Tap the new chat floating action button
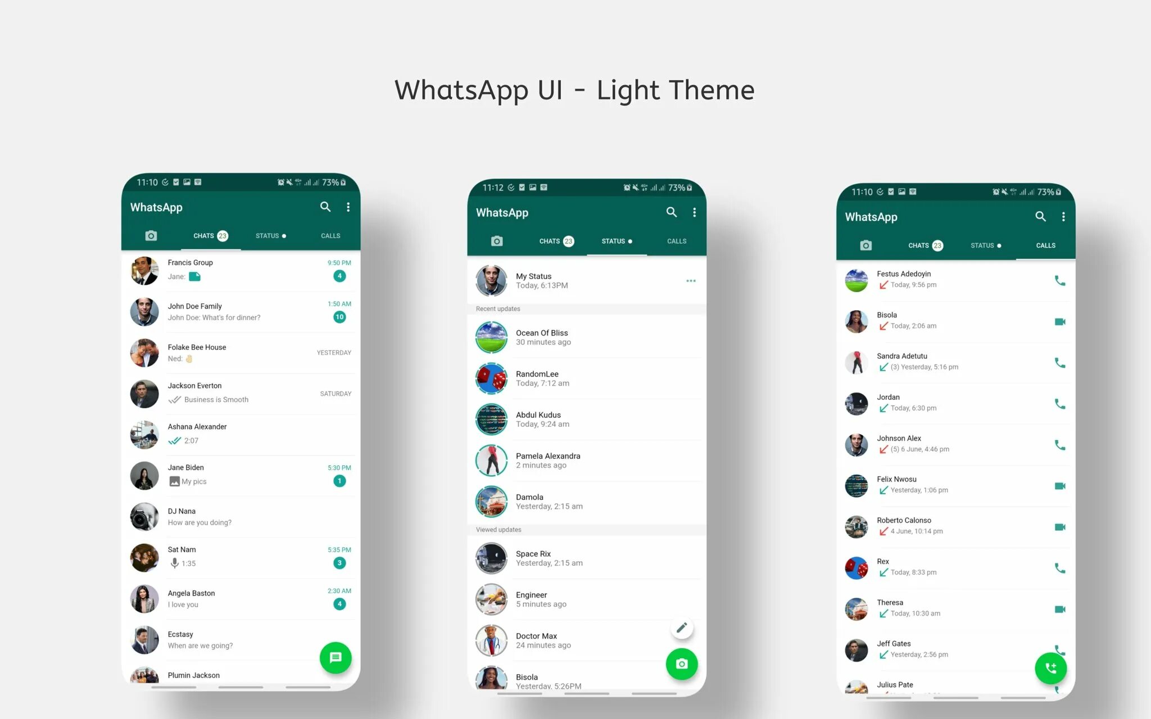This screenshot has height=719, width=1151. 337,658
